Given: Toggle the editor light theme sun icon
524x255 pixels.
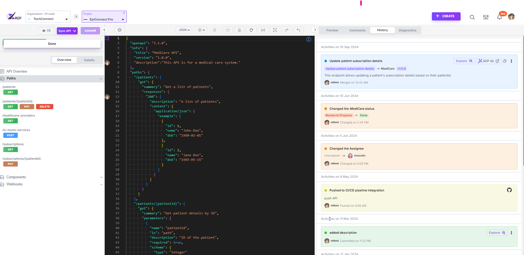Looking at the screenshot, I should (x=119, y=30).
